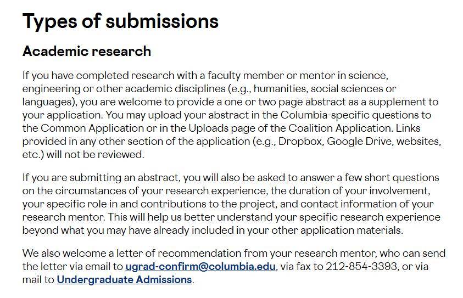Viewport: 463px width, 298px height.
Task: Click the "Academic research" subheading
Action: coord(87,52)
